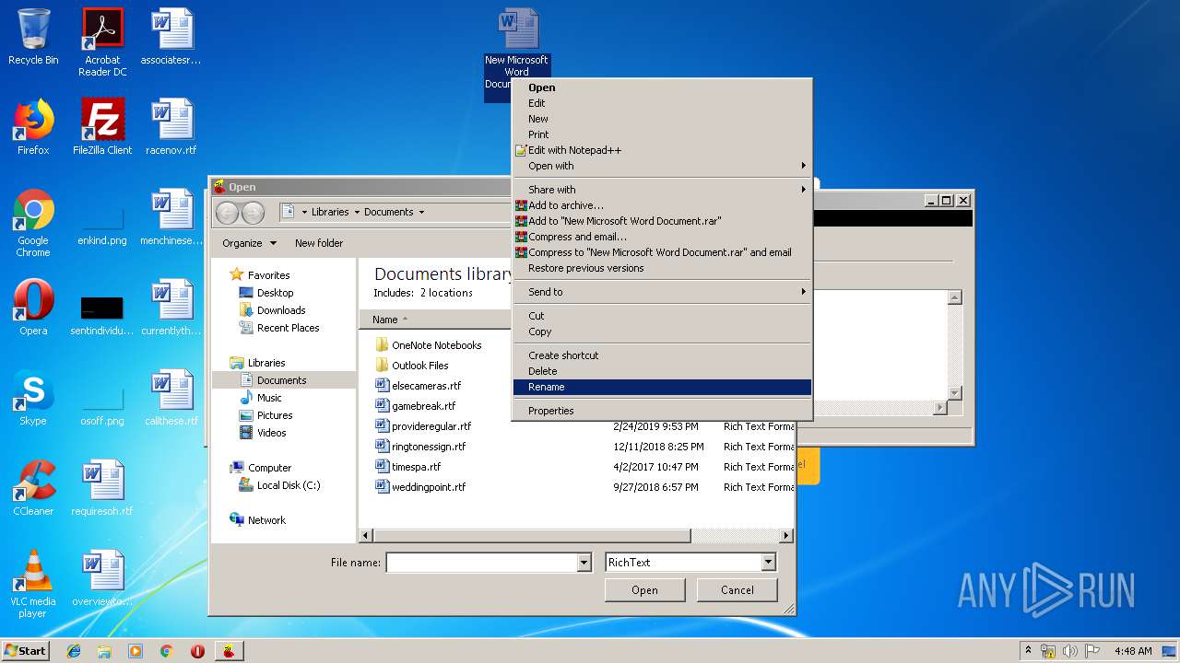1180x663 pixels.
Task: Open the Recycle Bin desktop icon
Action: [33, 37]
